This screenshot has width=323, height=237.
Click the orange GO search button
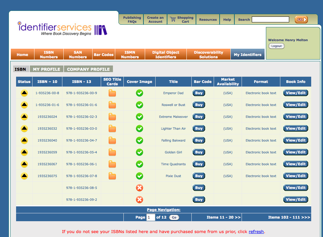click(x=301, y=20)
